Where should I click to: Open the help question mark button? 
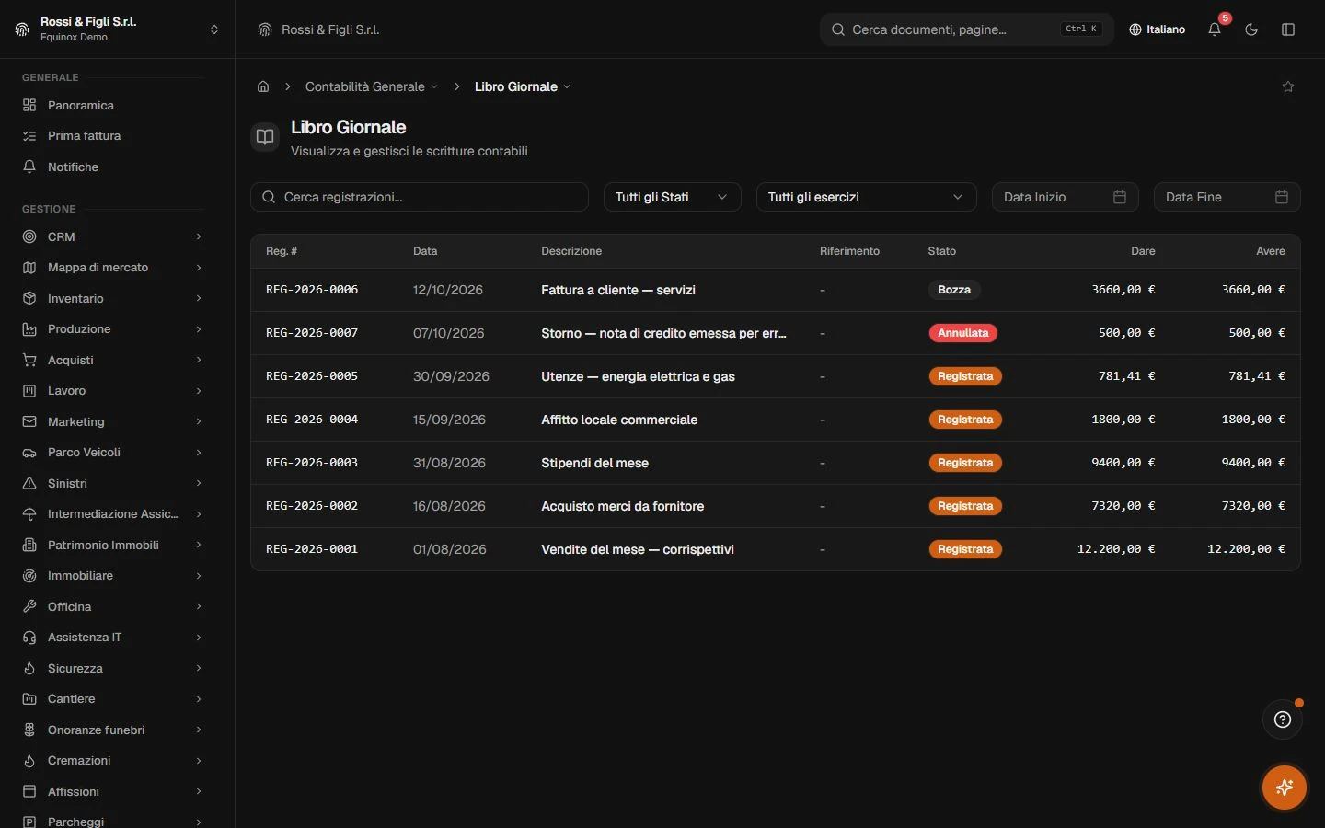[1283, 719]
